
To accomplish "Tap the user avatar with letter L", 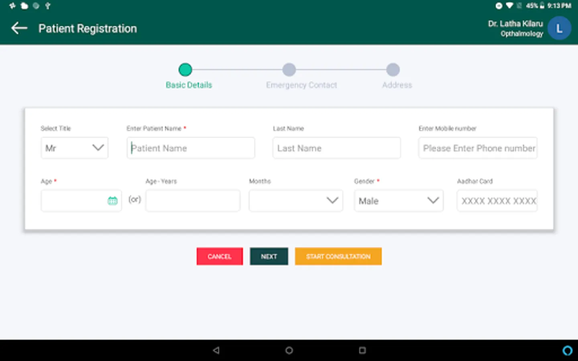I will pyautogui.click(x=559, y=28).
